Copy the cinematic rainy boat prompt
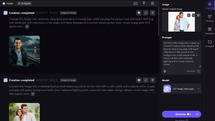Image resolution: width=215 pixels, height=121 pixels. [27, 26]
